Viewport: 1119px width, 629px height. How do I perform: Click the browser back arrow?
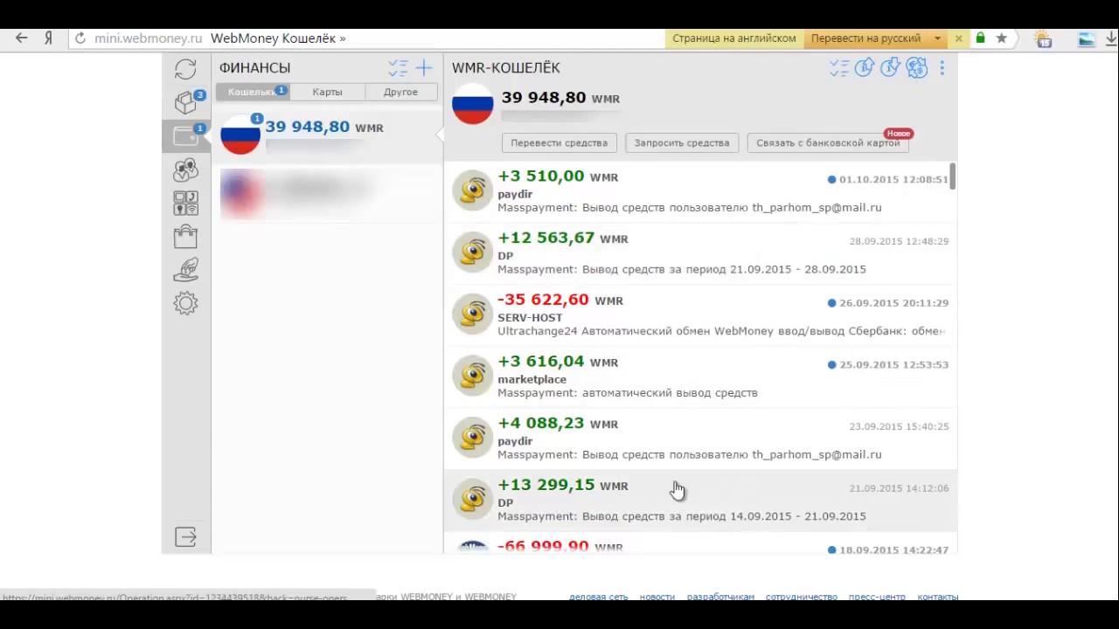(x=22, y=38)
